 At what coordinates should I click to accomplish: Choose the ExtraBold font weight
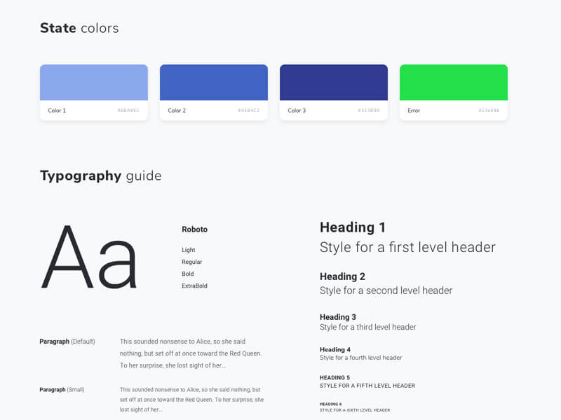tap(194, 286)
